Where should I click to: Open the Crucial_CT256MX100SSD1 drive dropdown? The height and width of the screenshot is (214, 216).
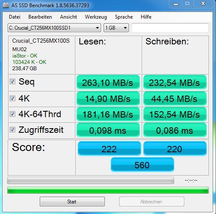(x=54, y=28)
